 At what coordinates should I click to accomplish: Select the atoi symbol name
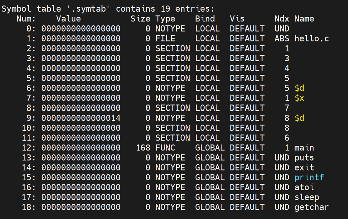[x=304, y=187]
